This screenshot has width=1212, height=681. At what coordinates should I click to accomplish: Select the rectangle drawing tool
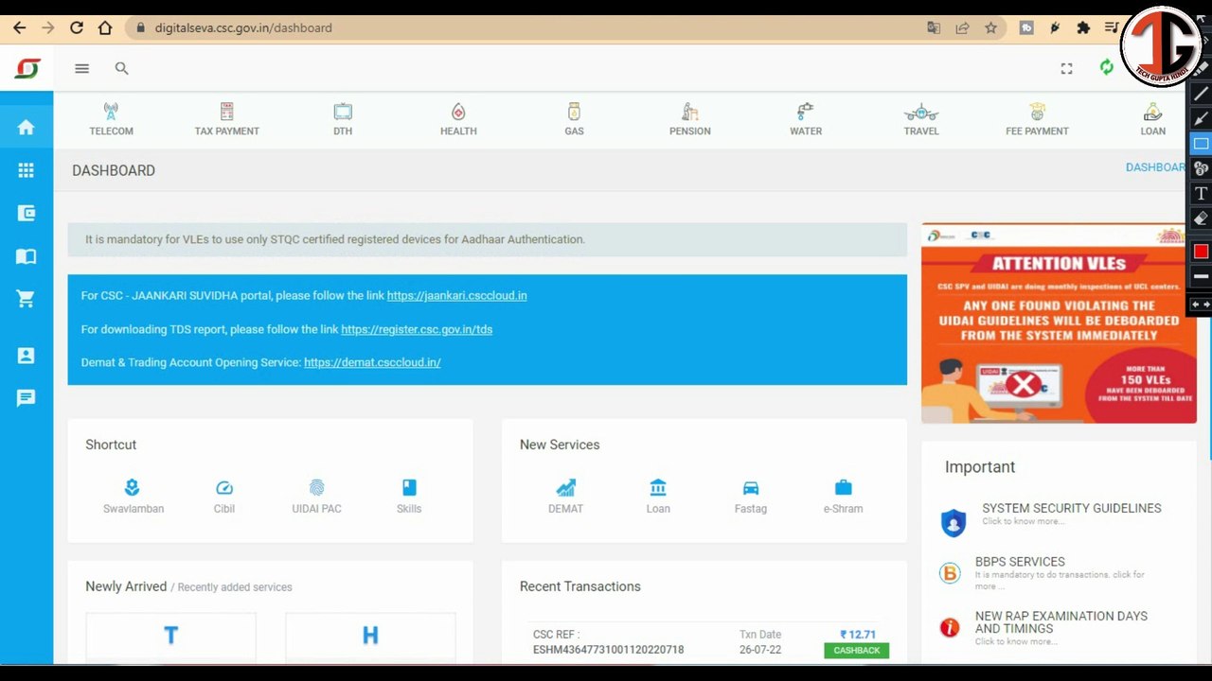1201,144
